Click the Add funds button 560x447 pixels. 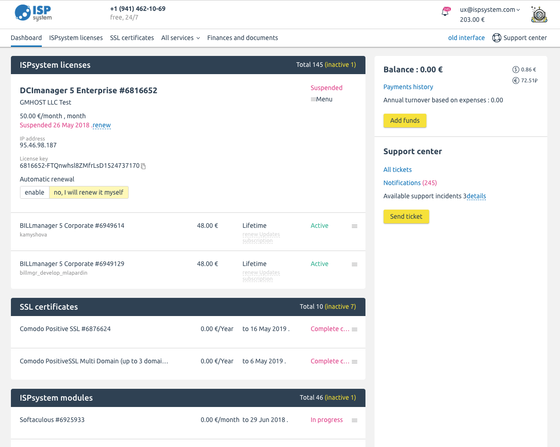coord(405,121)
